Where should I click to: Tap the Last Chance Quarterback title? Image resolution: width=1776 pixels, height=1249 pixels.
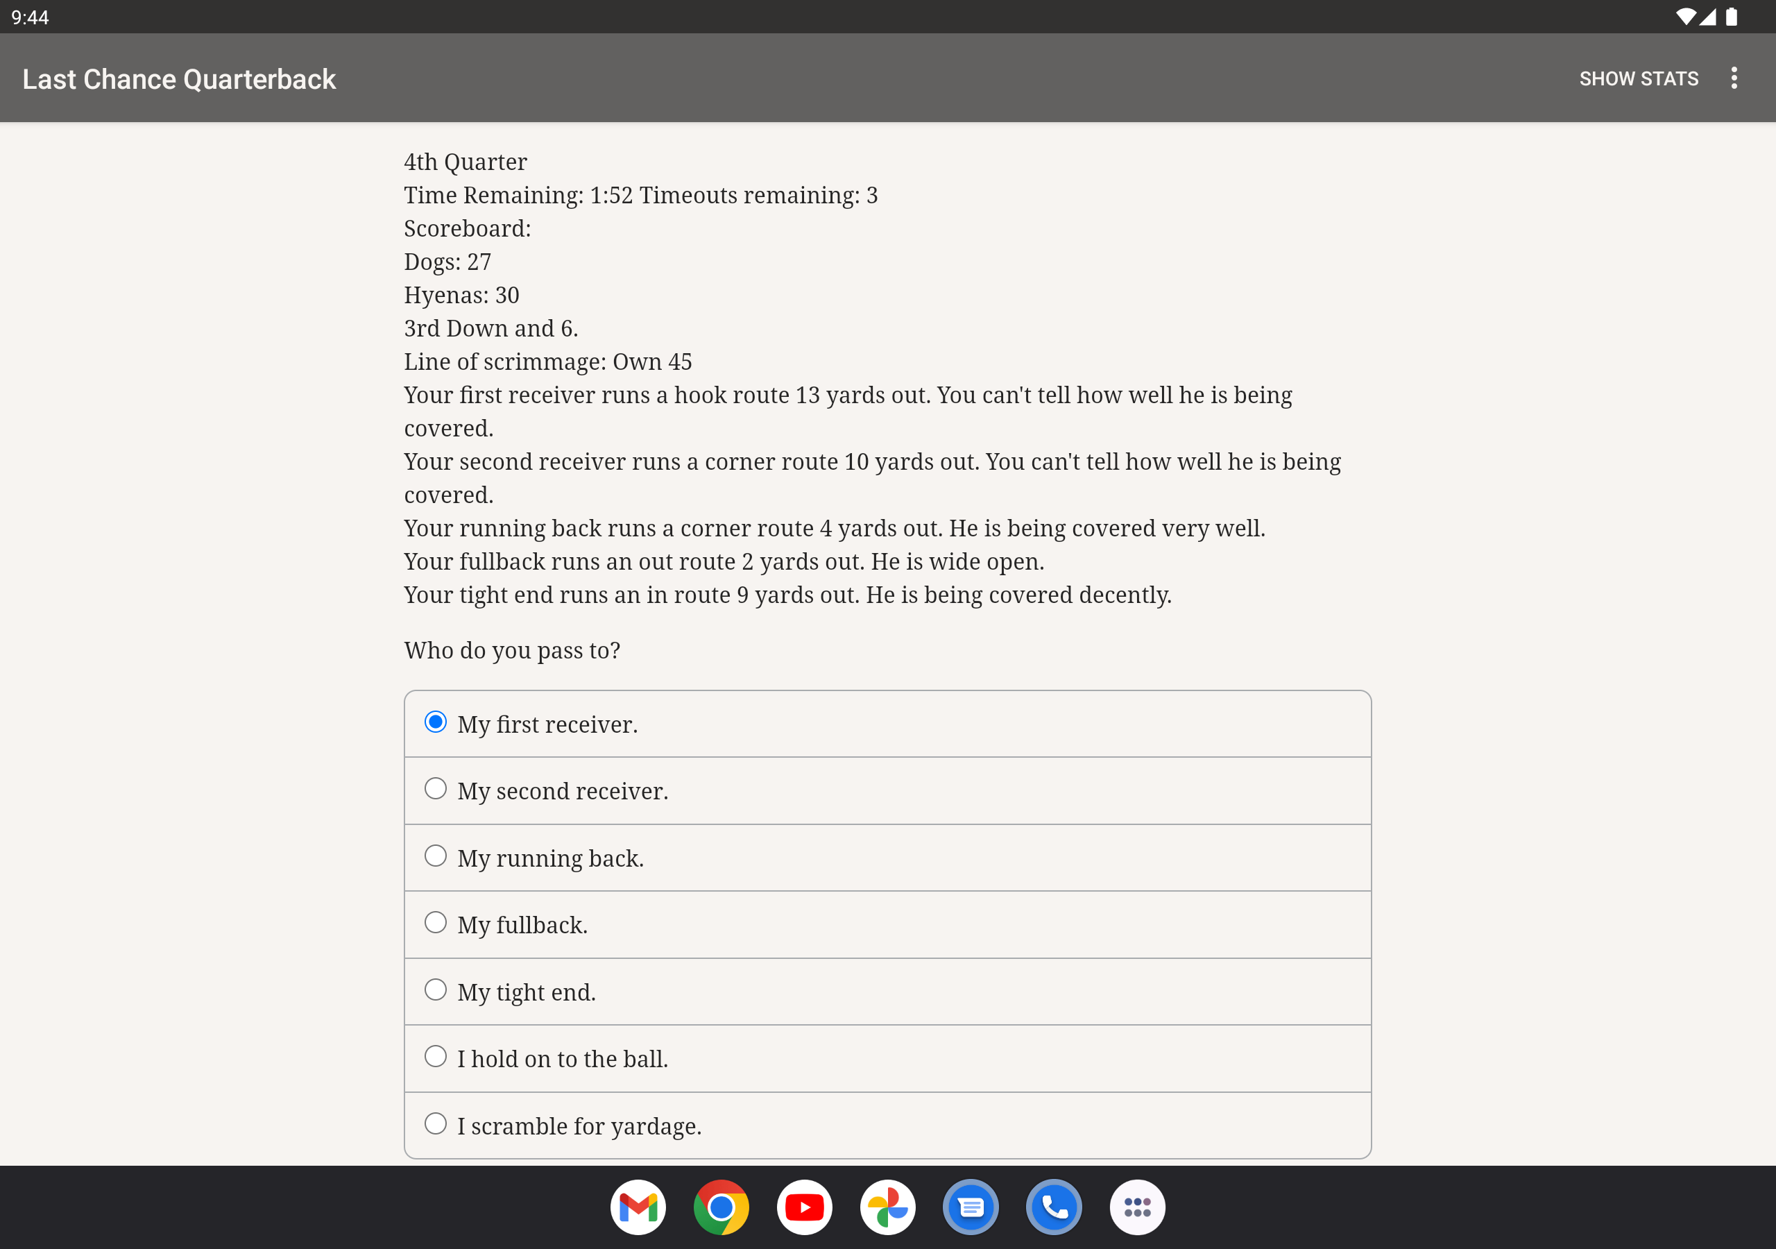(x=179, y=79)
